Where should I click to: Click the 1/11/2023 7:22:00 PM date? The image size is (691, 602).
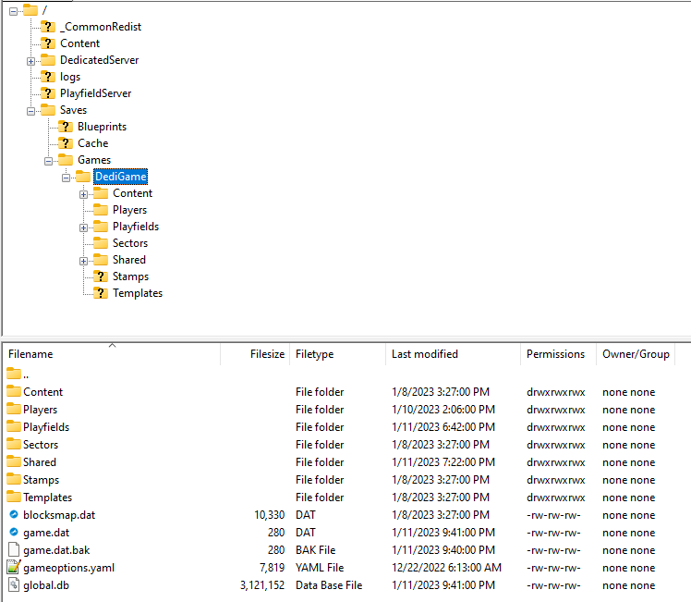pyautogui.click(x=443, y=462)
